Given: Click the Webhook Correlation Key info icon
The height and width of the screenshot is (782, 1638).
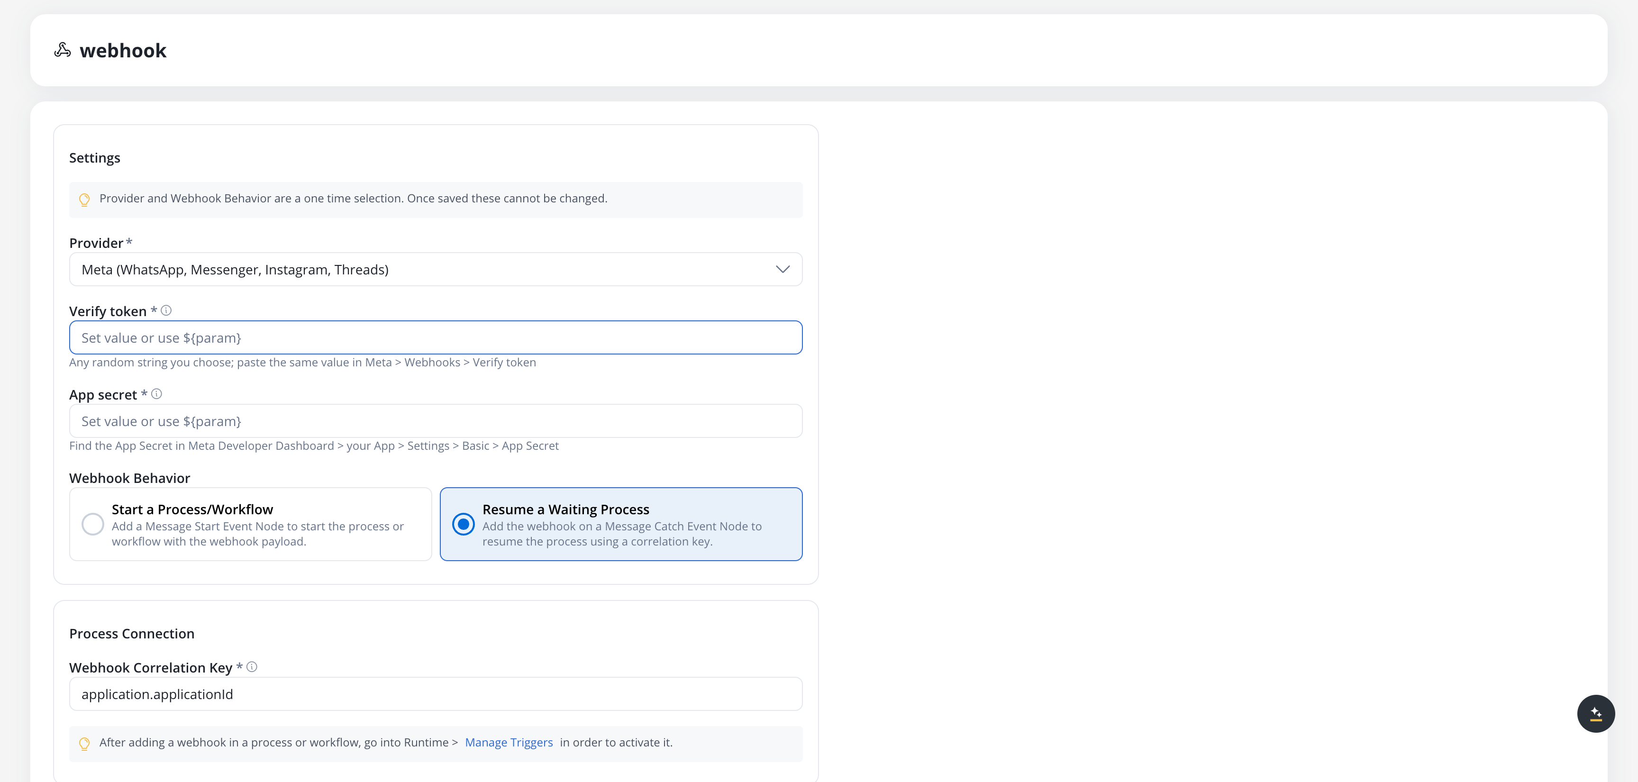Looking at the screenshot, I should (252, 666).
